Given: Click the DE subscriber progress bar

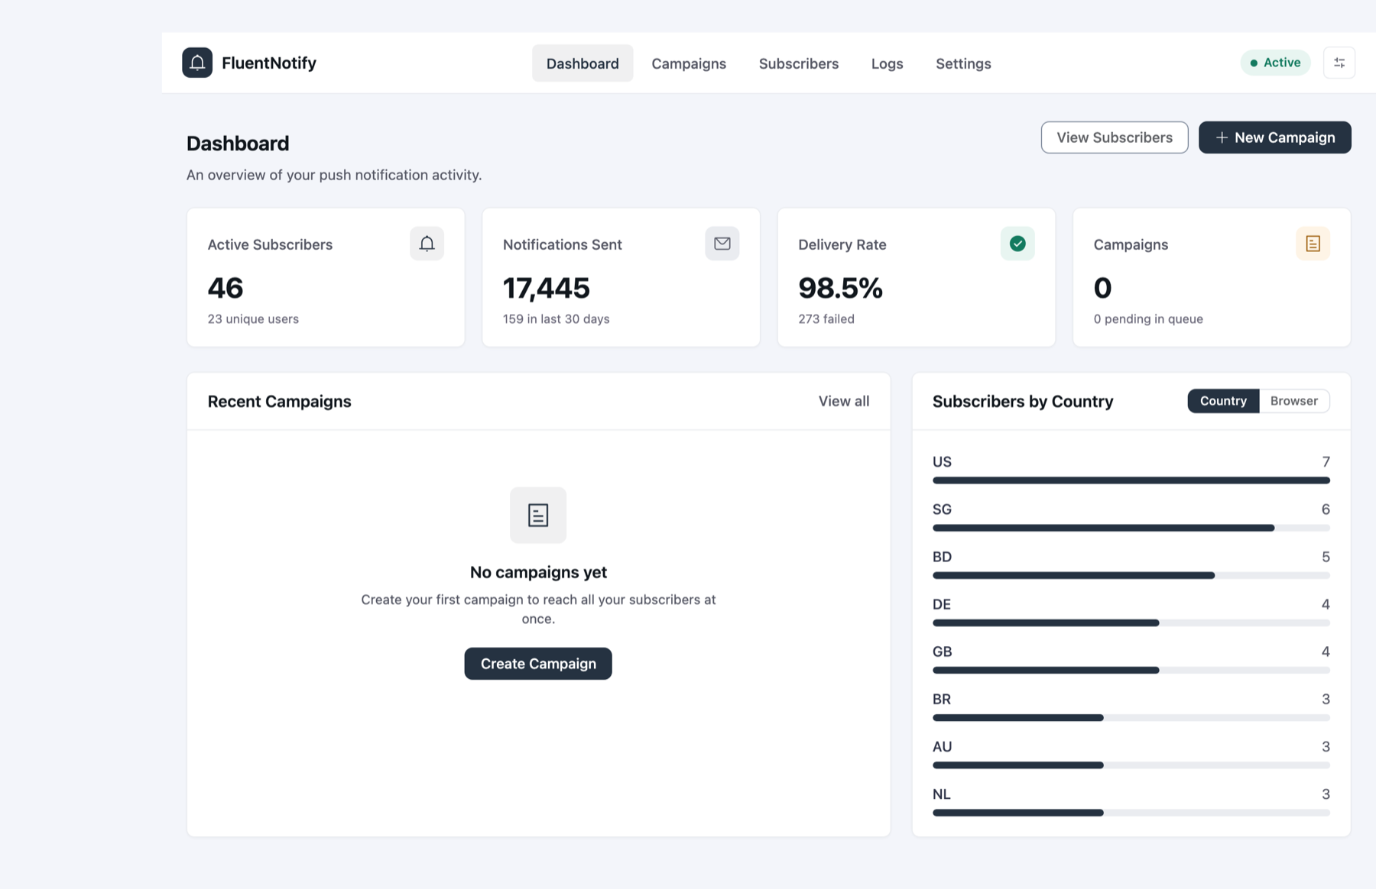Looking at the screenshot, I should point(1131,623).
